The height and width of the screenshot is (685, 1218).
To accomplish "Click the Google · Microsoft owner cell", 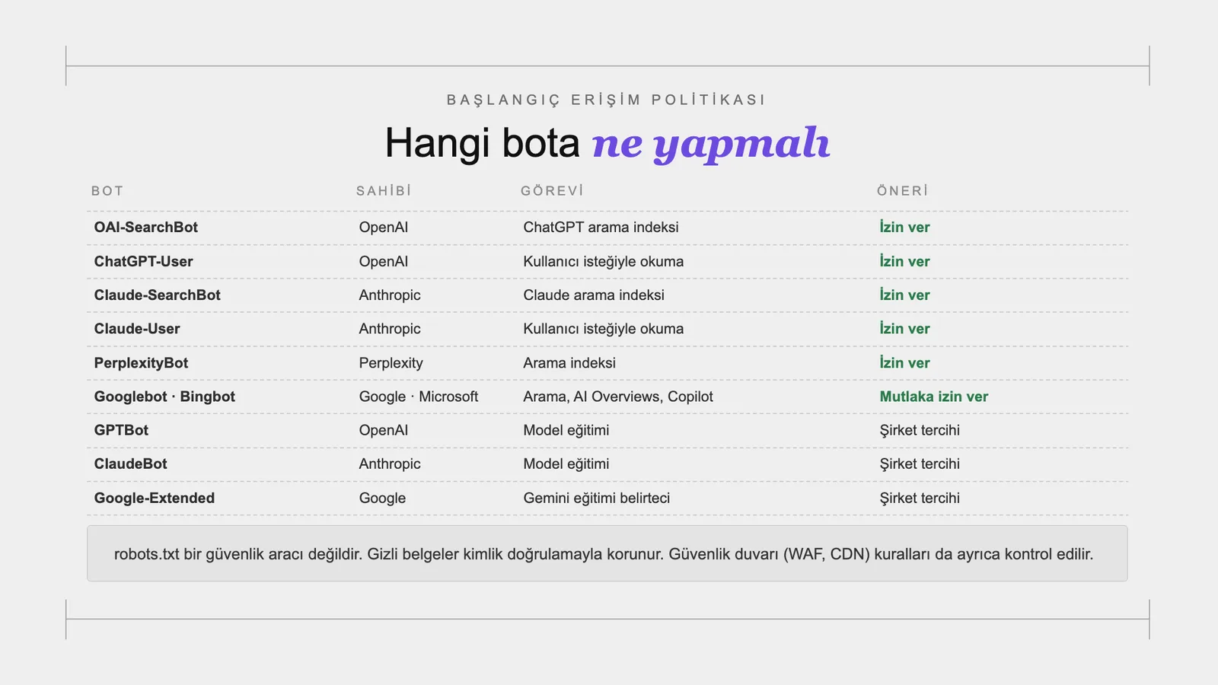I will point(419,397).
